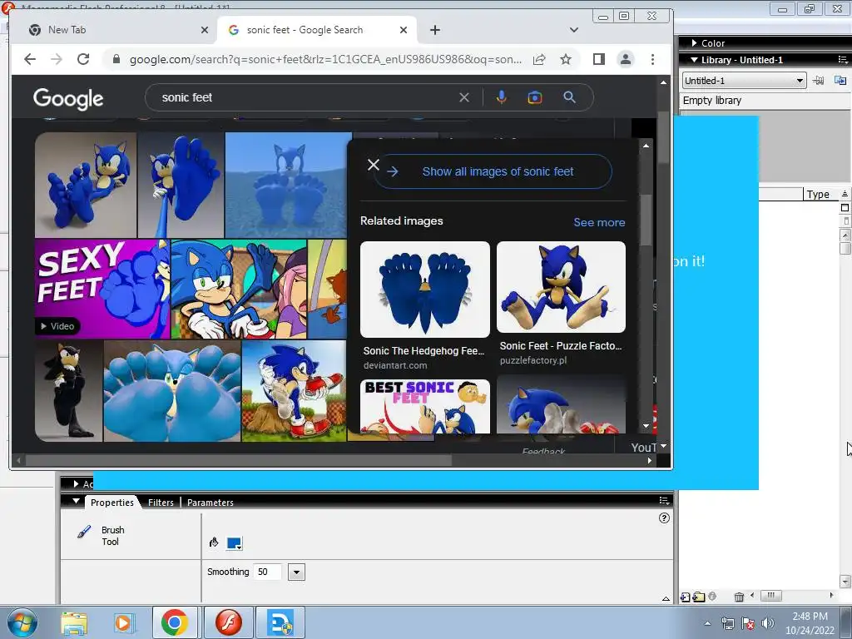Switch to Properties tab
Image resolution: width=852 pixels, height=639 pixels.
click(x=112, y=503)
